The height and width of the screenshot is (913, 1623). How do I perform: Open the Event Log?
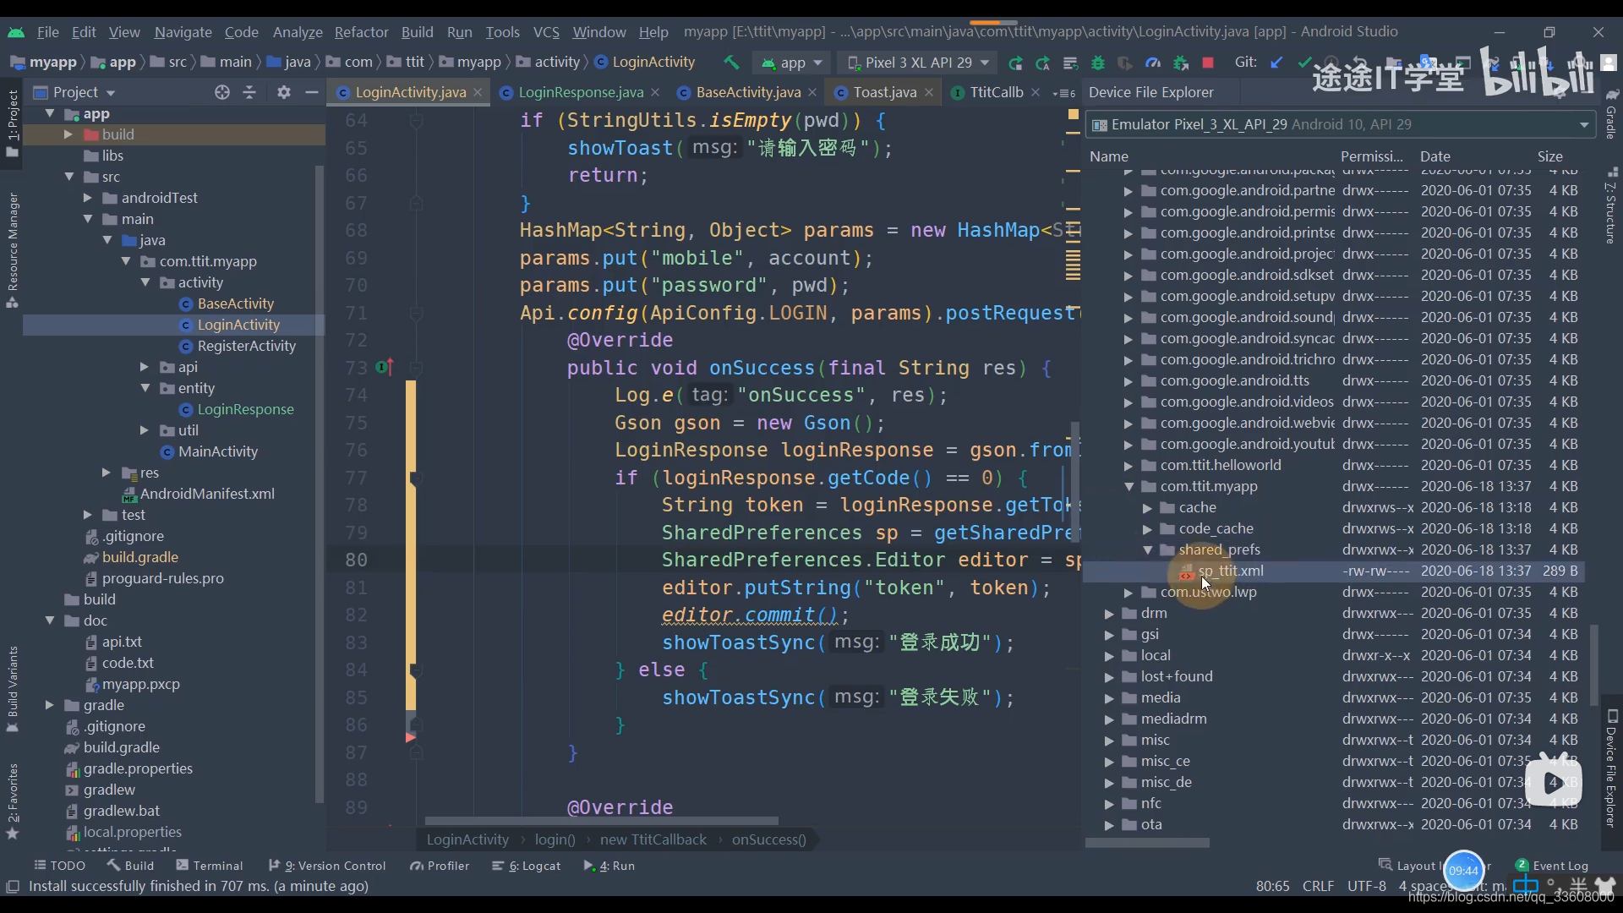click(x=1552, y=866)
